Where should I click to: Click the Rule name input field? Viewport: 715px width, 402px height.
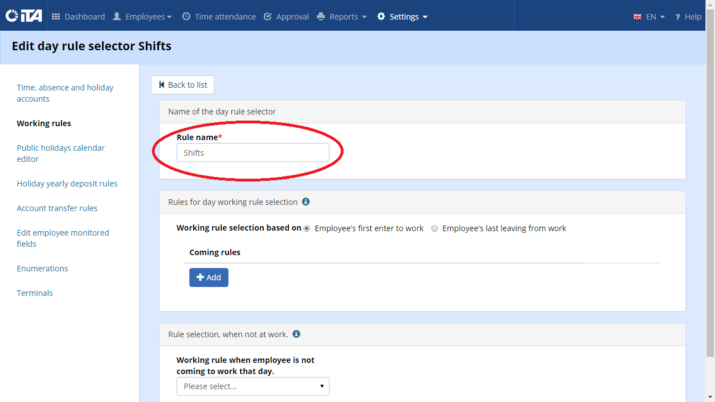253,152
